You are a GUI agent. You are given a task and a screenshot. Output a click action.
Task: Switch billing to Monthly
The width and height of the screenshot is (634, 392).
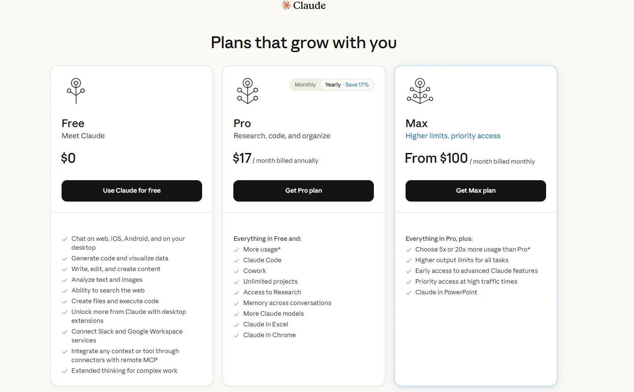pos(305,85)
